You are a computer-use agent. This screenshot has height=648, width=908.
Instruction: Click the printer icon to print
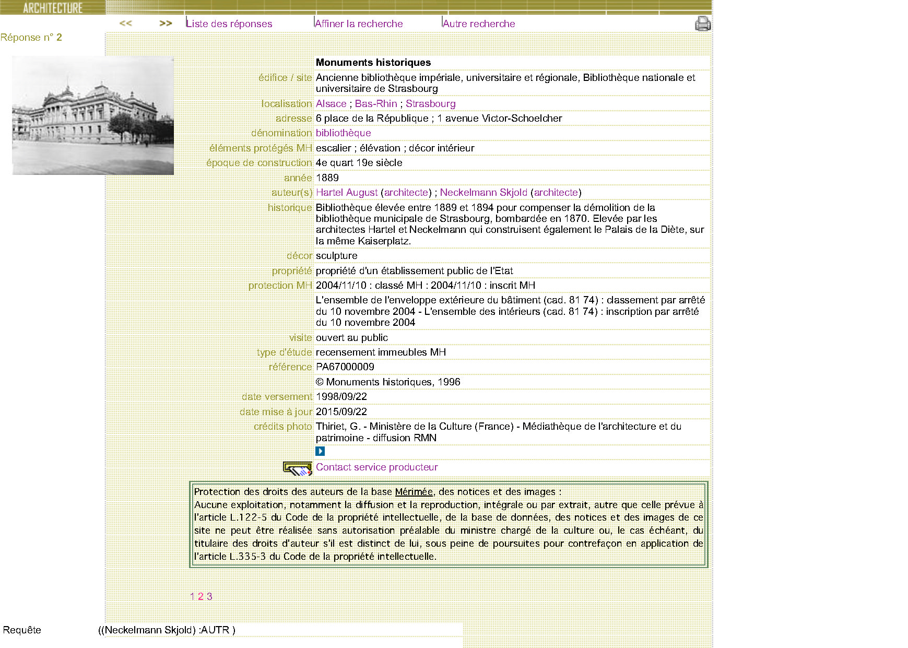coord(702,23)
